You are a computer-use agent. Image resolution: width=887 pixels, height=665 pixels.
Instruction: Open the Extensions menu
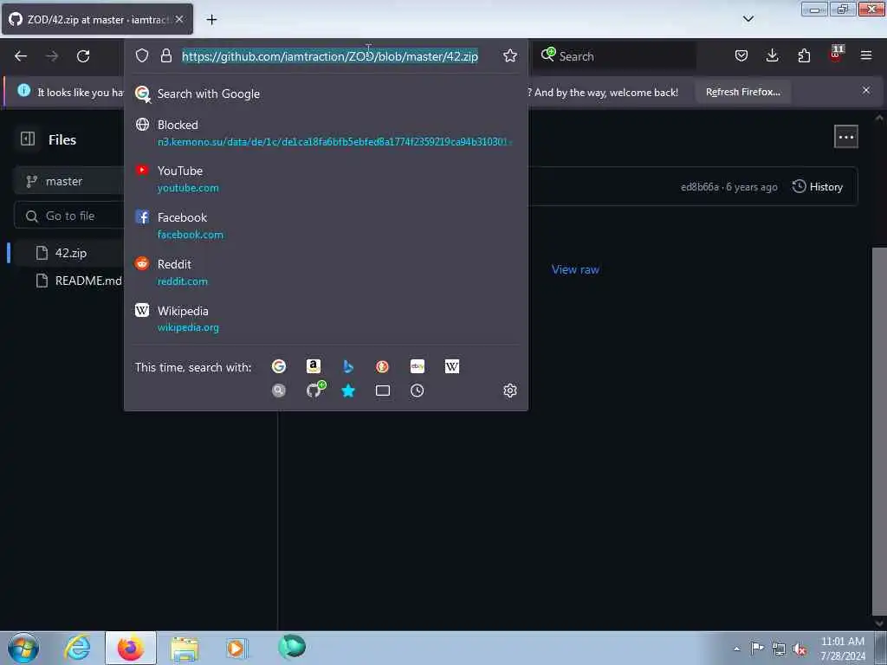pos(804,55)
